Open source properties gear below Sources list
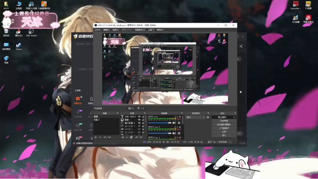 tap(132, 137)
